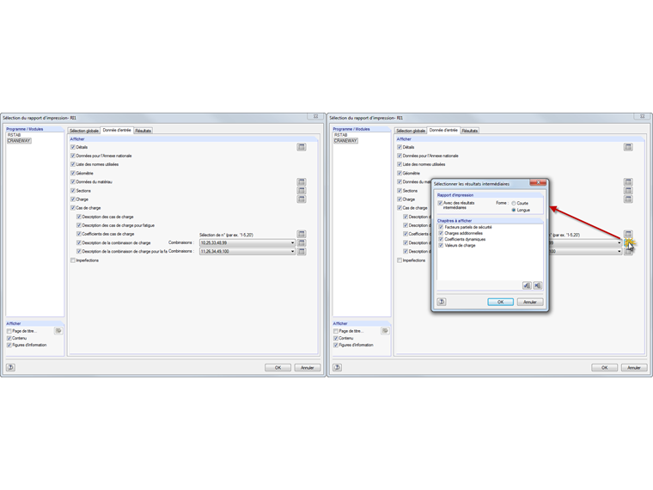
Task: Toggle Liste des normes utilisées, left window
Action: click(73, 164)
